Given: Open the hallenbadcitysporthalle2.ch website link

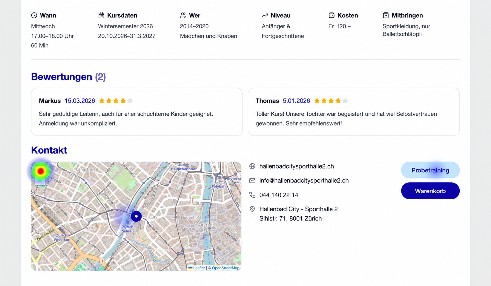Looking at the screenshot, I should click(297, 166).
